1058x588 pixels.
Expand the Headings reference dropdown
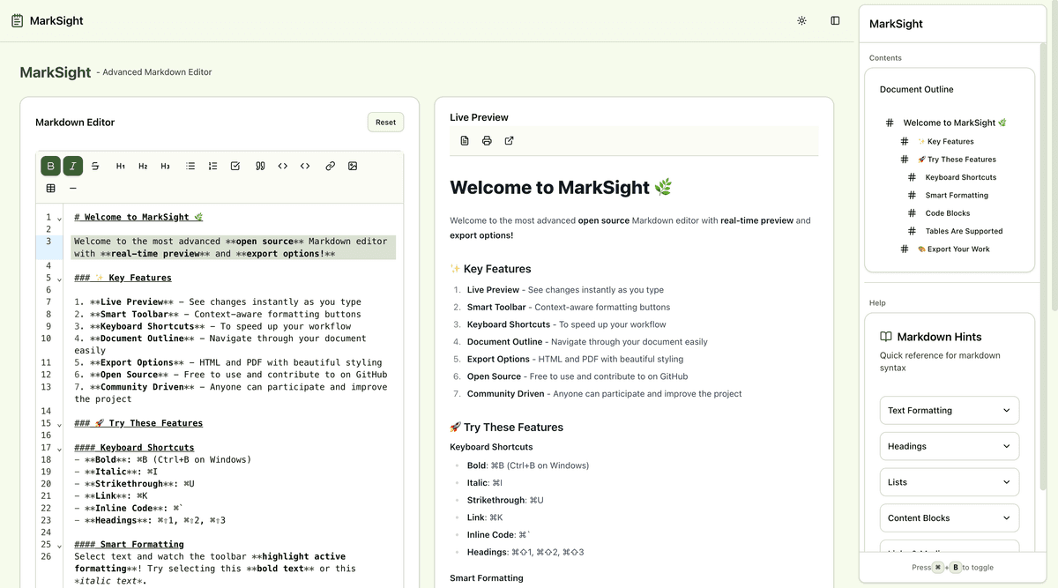point(949,446)
